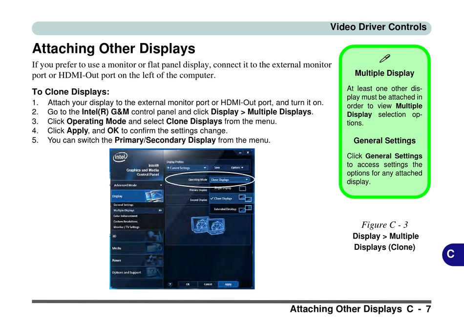Choose Extended Desktop from the list
This screenshot has width=464, height=327.
tap(231, 209)
